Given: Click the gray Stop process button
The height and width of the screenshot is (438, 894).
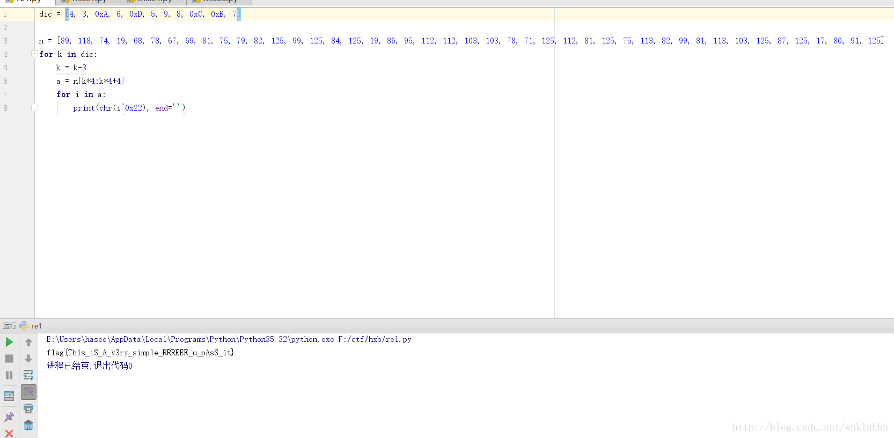Looking at the screenshot, I should (x=9, y=359).
